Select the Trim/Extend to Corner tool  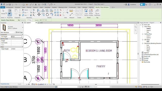(51, 14)
